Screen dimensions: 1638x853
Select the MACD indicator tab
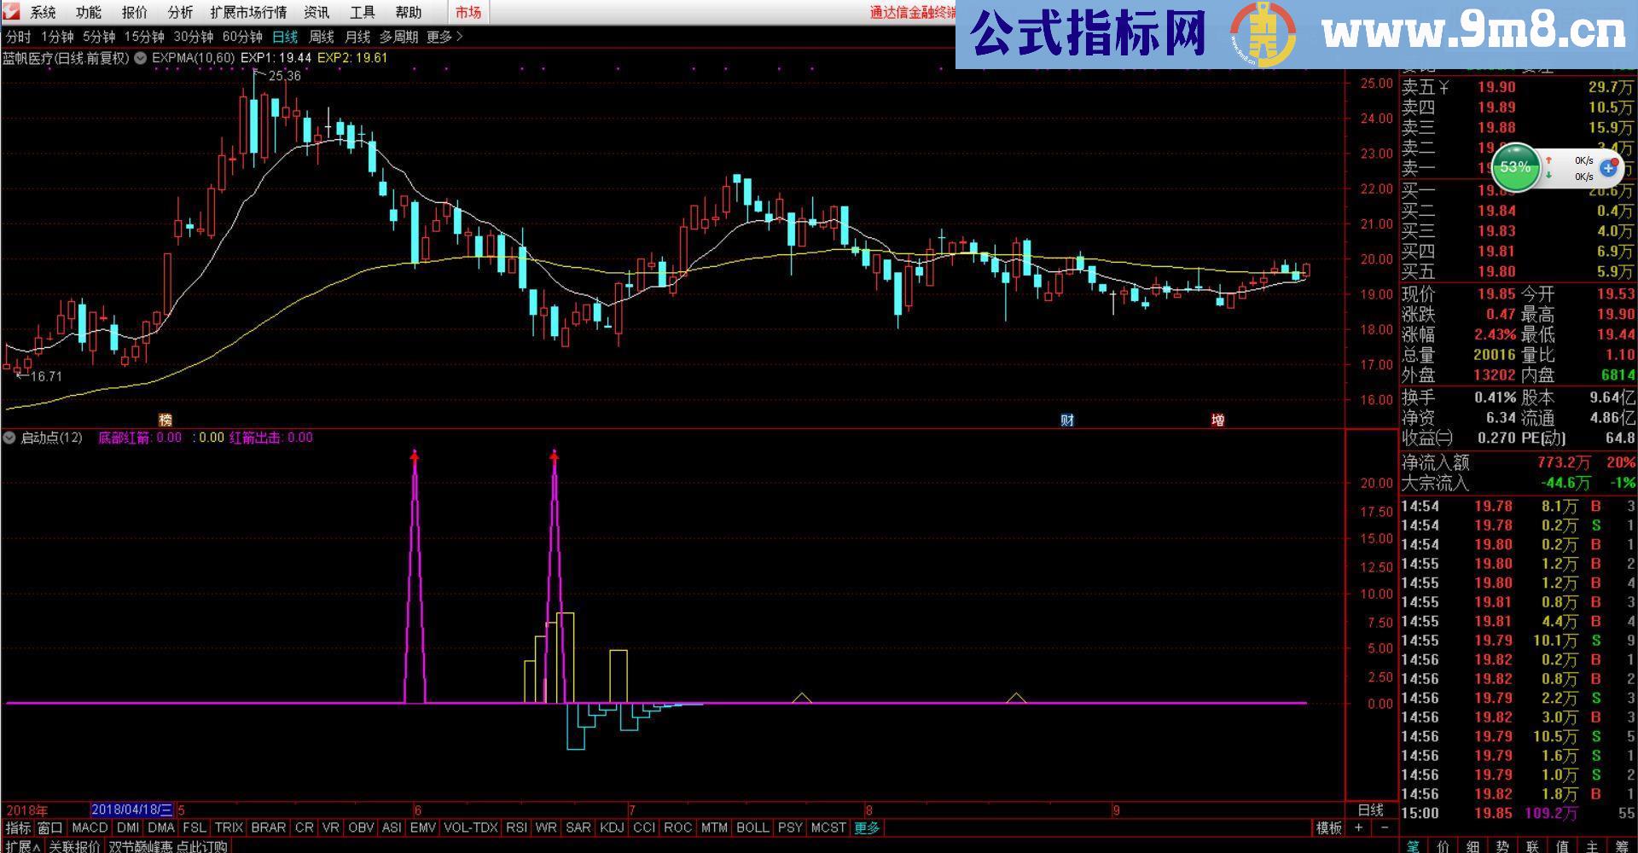click(x=90, y=827)
